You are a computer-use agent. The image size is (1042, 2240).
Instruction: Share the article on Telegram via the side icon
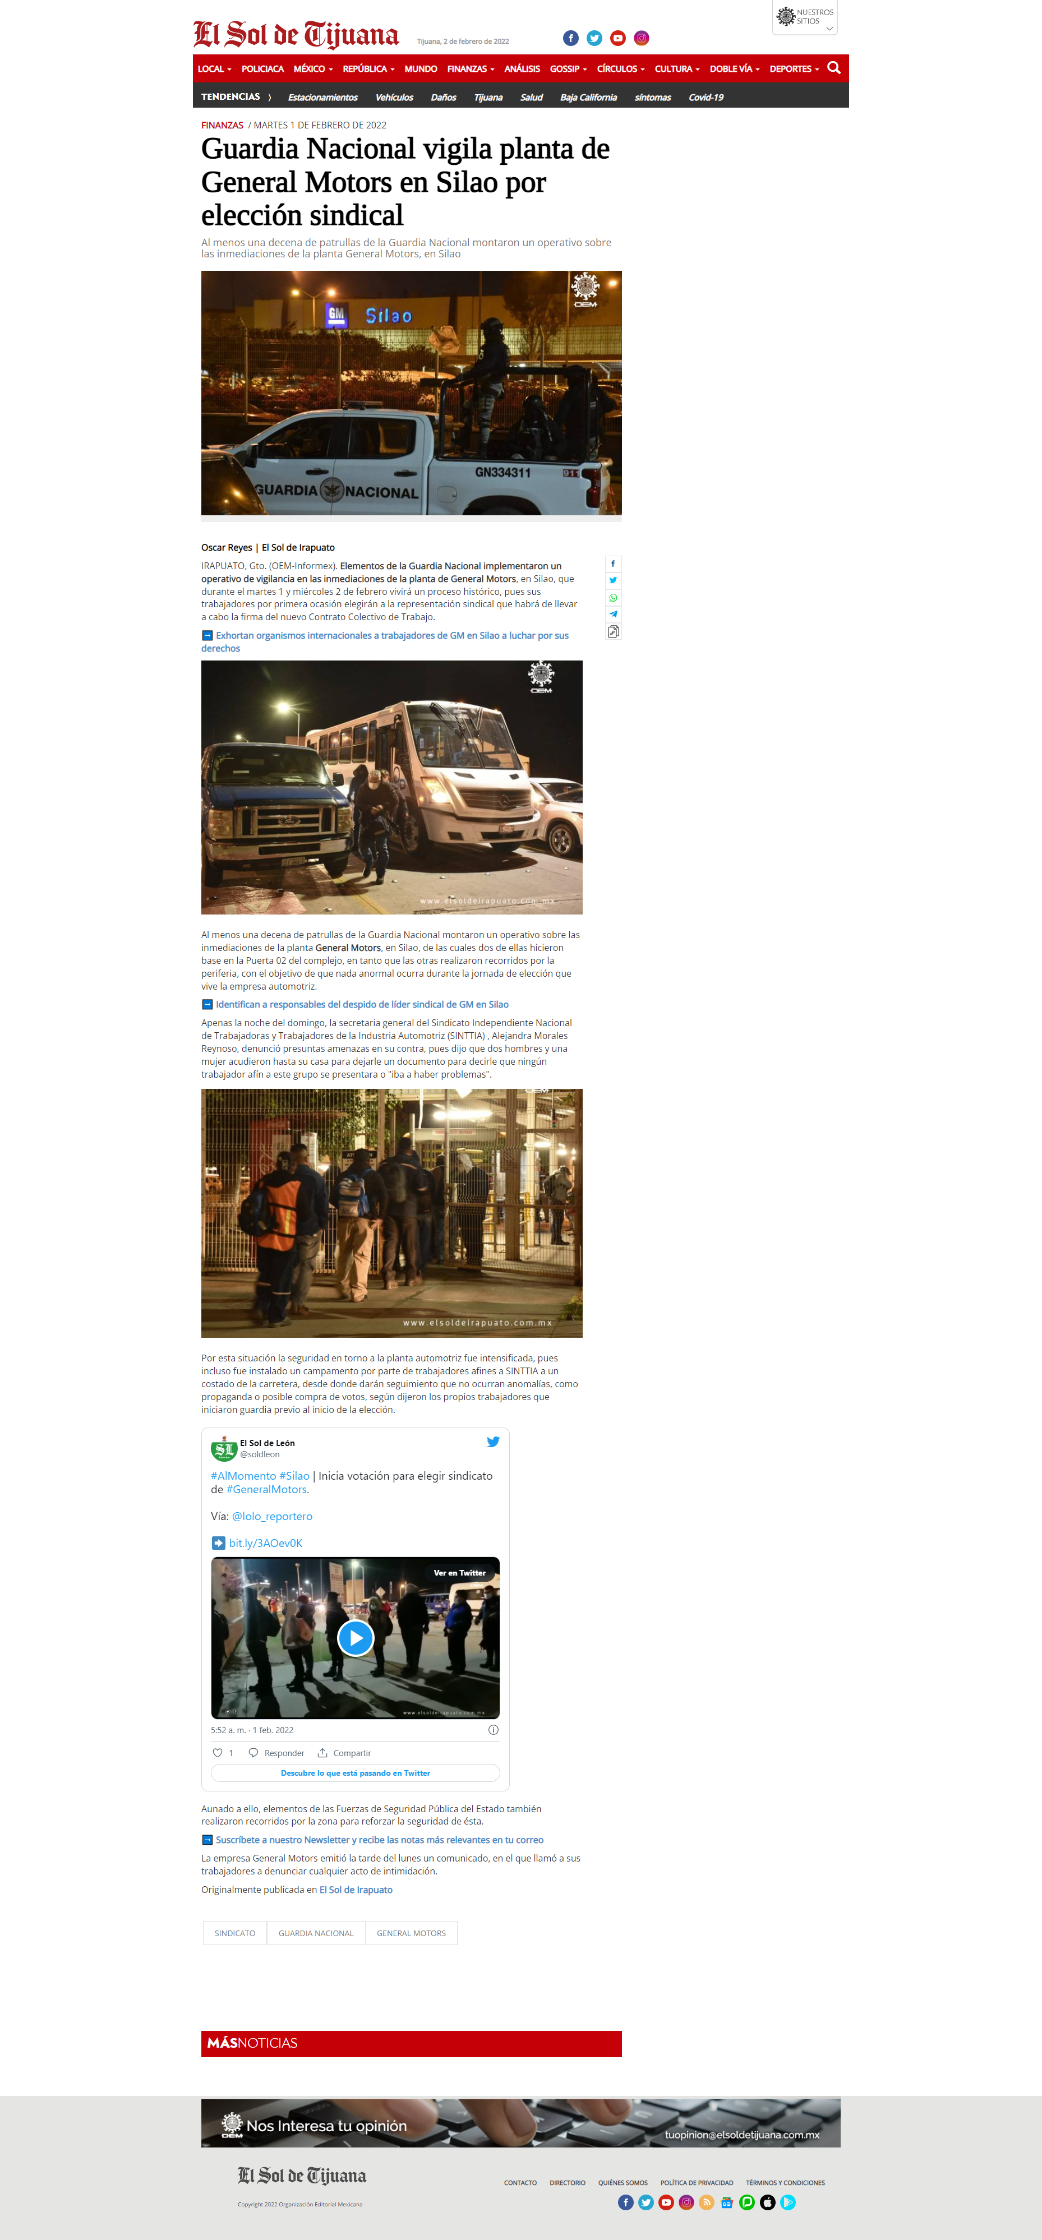pos(613,614)
